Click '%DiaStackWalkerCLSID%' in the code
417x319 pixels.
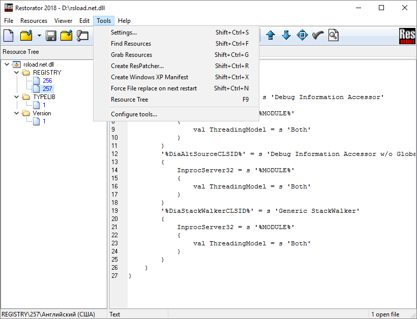pyautogui.click(x=207, y=211)
